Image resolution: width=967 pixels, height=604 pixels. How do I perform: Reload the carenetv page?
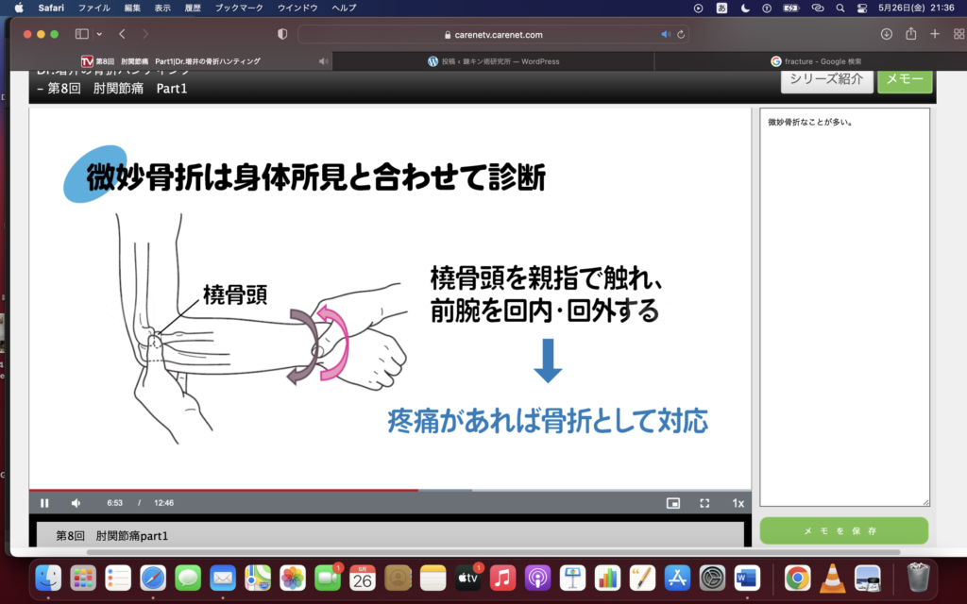pos(680,34)
